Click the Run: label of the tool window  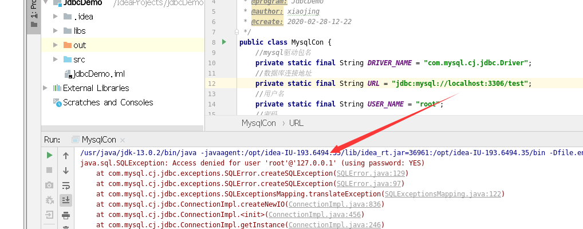click(52, 140)
